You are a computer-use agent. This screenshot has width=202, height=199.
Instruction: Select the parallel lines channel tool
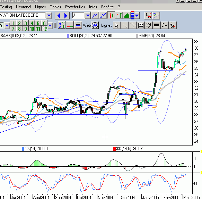coord(133,25)
